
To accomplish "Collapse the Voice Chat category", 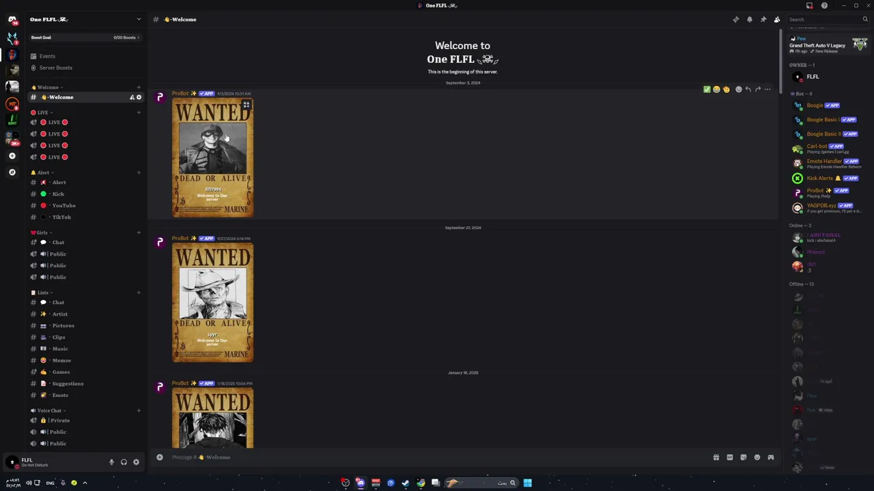I will [x=48, y=411].
